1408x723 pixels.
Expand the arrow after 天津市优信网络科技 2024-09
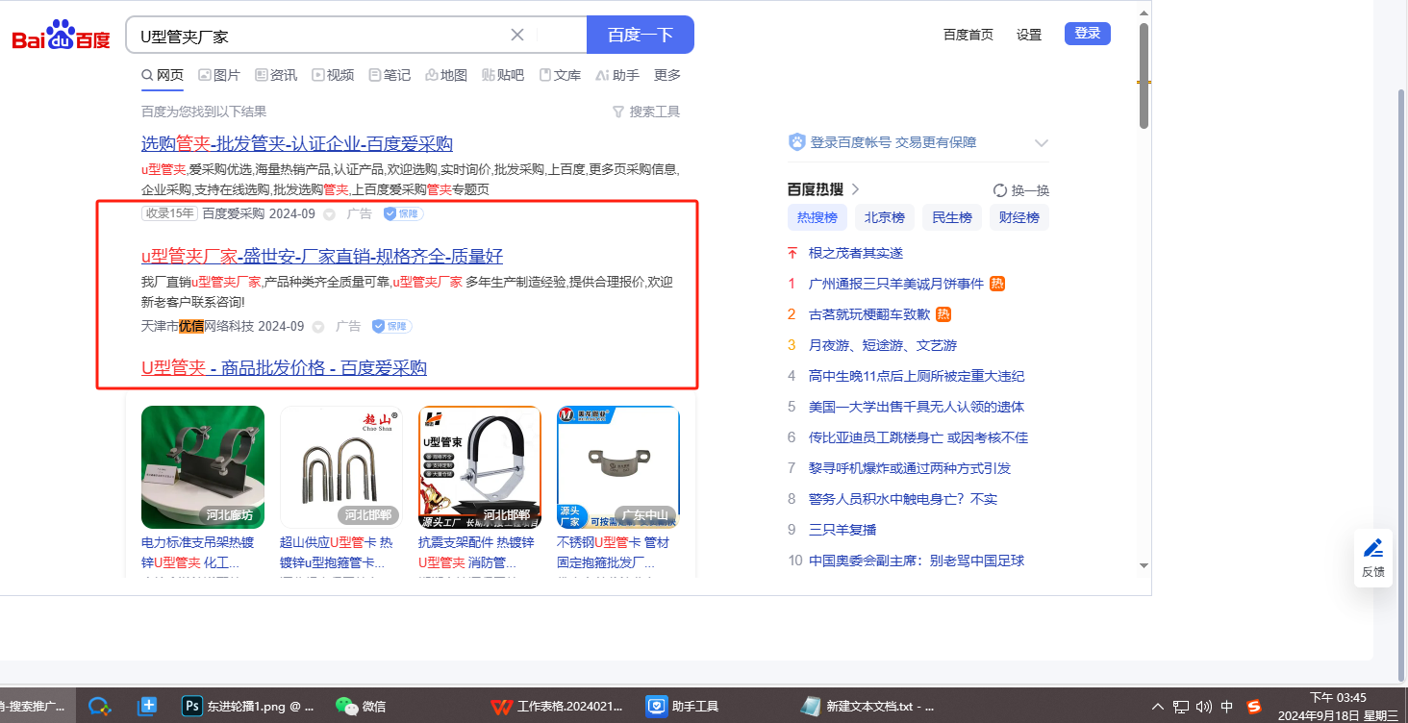click(x=318, y=327)
